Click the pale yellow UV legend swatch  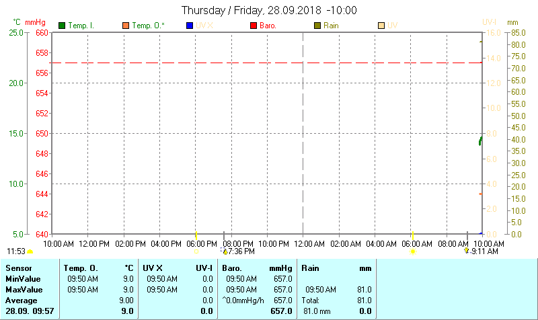click(x=381, y=26)
